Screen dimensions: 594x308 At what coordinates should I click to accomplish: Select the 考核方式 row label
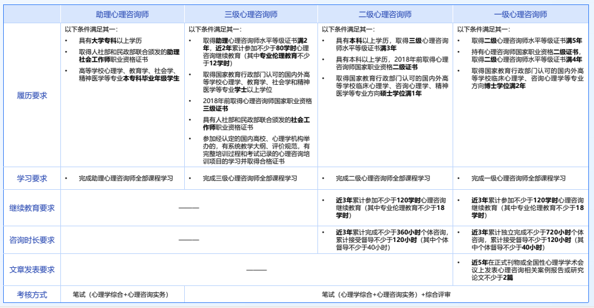(31, 294)
